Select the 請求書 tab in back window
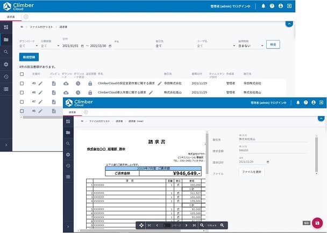This screenshot has width=327, height=233. coord(11,17)
